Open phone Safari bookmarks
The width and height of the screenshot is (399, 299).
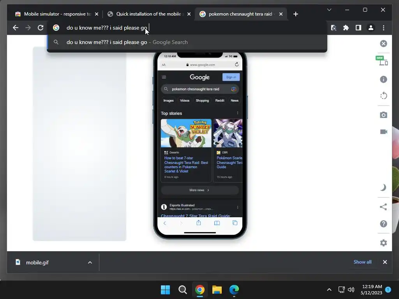point(217,223)
